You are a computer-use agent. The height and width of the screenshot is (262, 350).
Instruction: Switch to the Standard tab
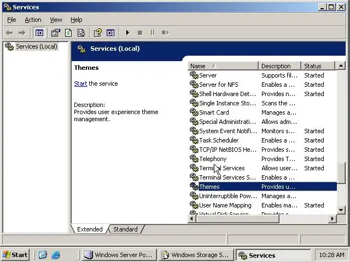(125, 229)
